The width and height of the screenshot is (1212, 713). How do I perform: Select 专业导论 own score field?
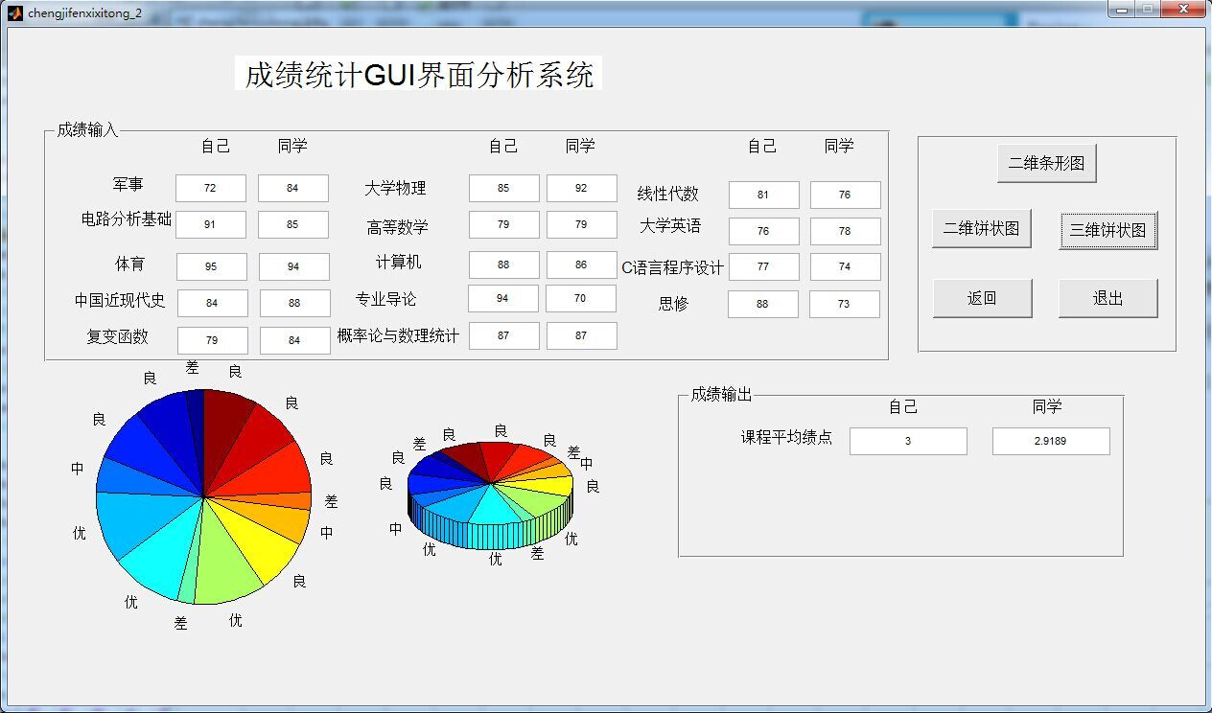(x=503, y=298)
